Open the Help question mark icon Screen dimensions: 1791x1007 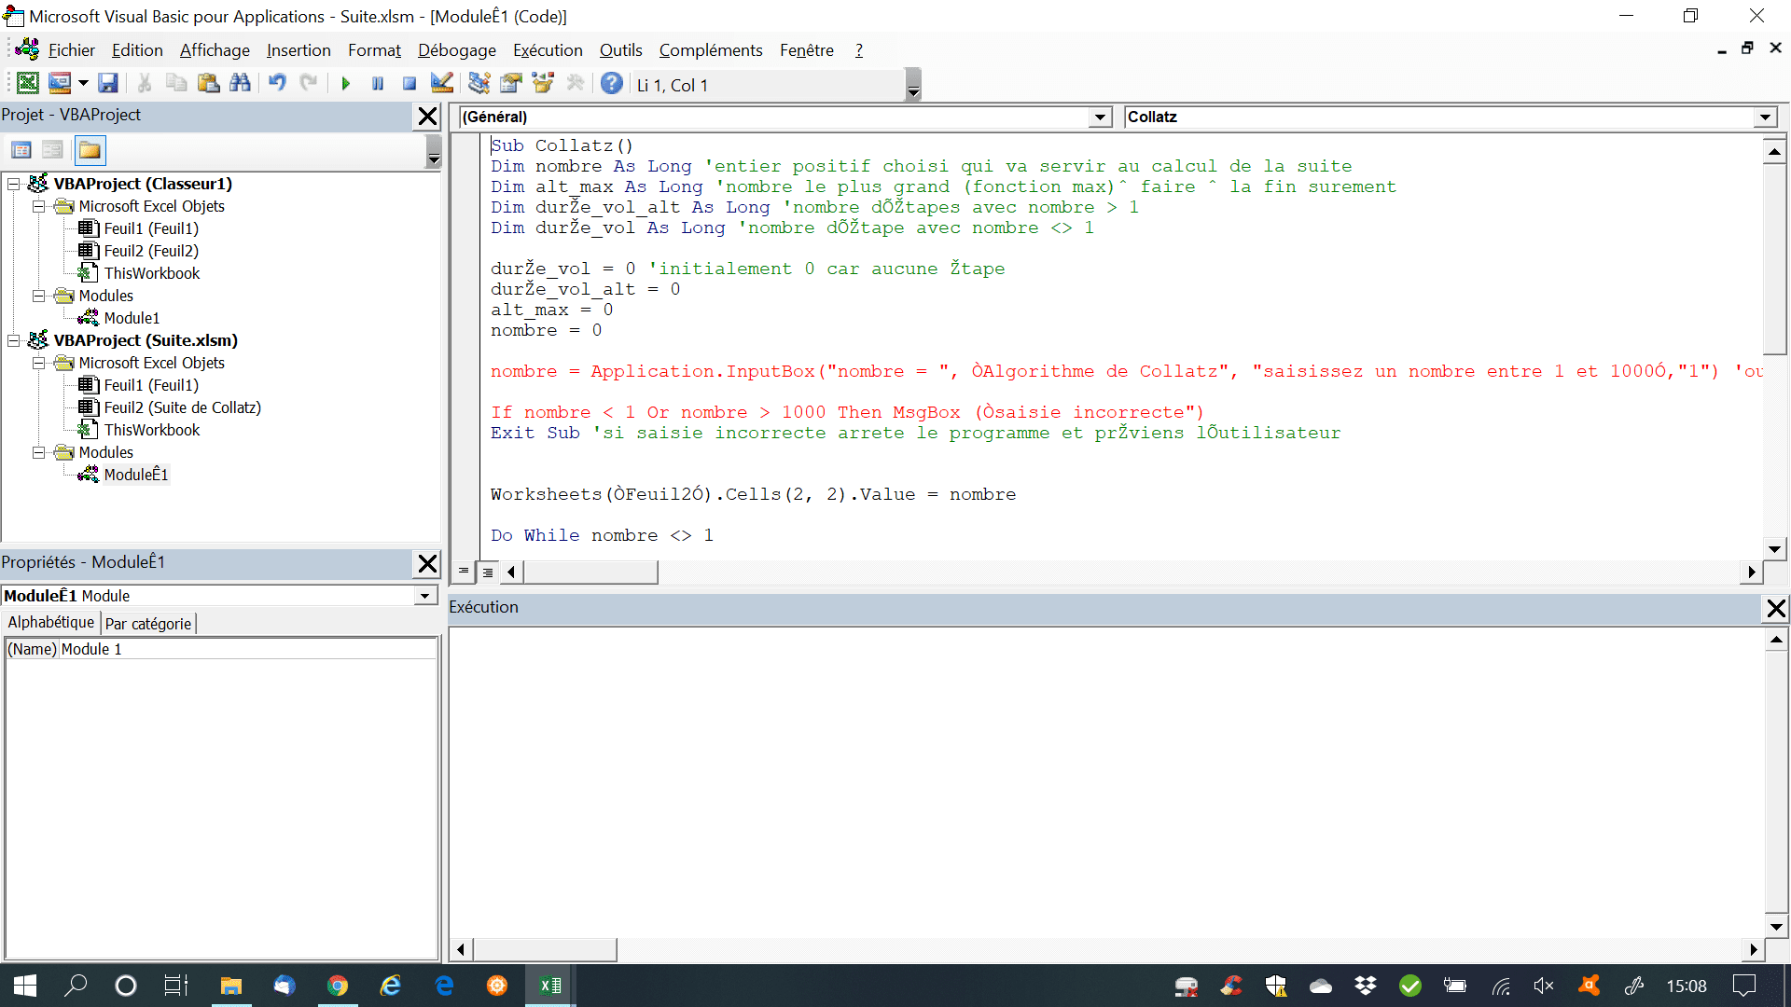[611, 84]
